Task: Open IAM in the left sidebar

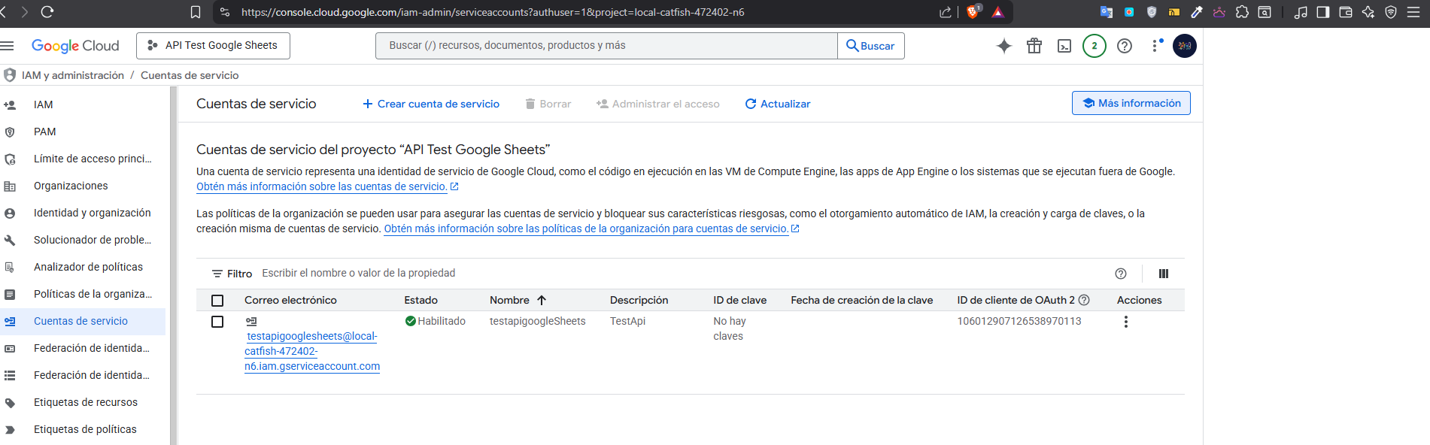Action: click(44, 104)
